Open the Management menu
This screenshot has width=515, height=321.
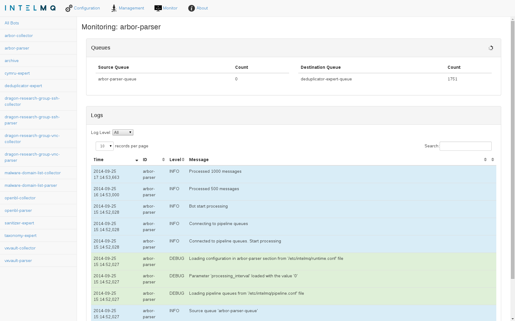[128, 8]
